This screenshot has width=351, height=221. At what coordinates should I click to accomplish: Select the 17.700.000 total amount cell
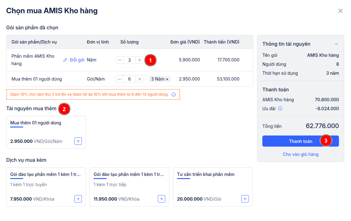pyautogui.click(x=228, y=60)
